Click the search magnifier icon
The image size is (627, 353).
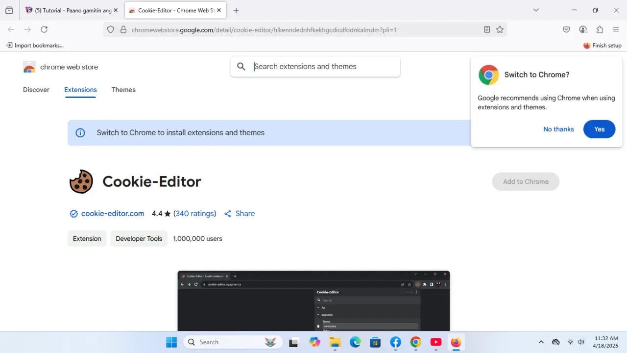[241, 67]
